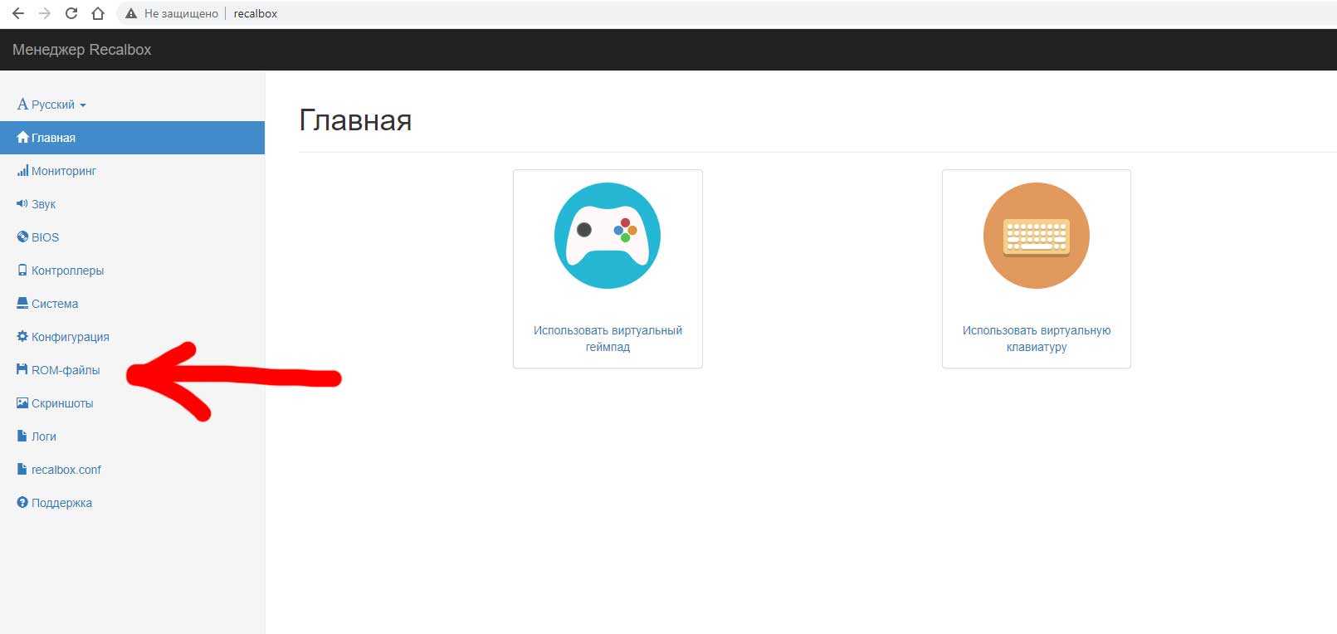Expand the Русский language dropdown

click(52, 105)
